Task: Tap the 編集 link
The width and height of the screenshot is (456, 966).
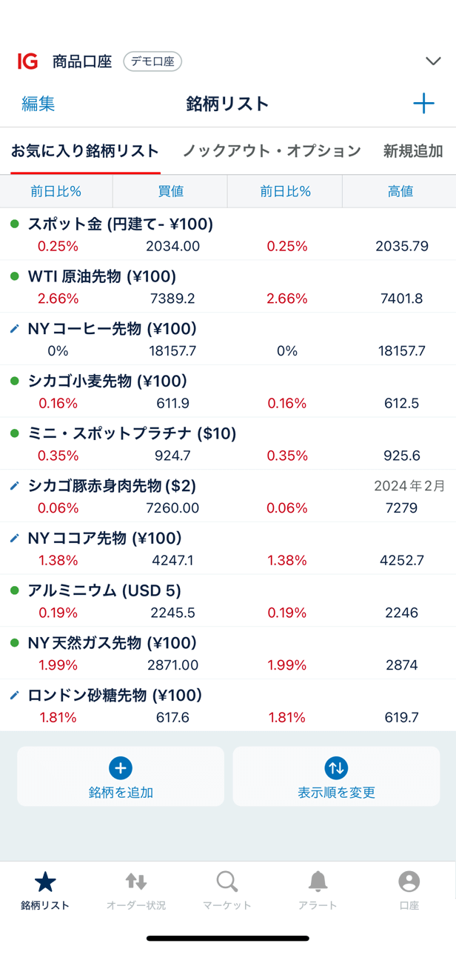Action: (38, 104)
